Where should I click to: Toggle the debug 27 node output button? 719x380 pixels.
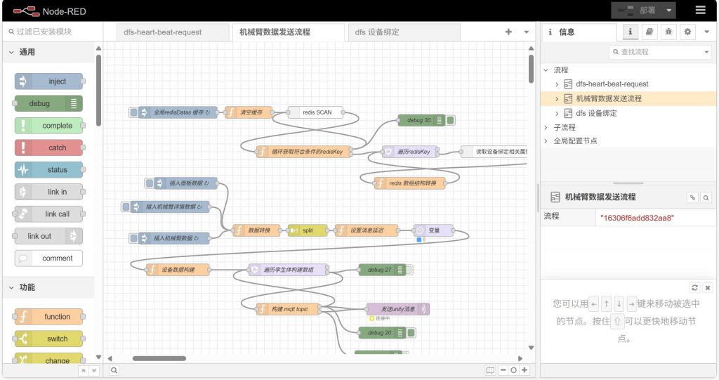coord(408,269)
